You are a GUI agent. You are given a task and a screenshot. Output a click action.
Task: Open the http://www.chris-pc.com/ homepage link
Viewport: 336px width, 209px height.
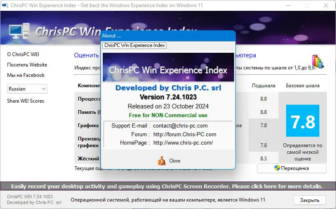[183, 143]
